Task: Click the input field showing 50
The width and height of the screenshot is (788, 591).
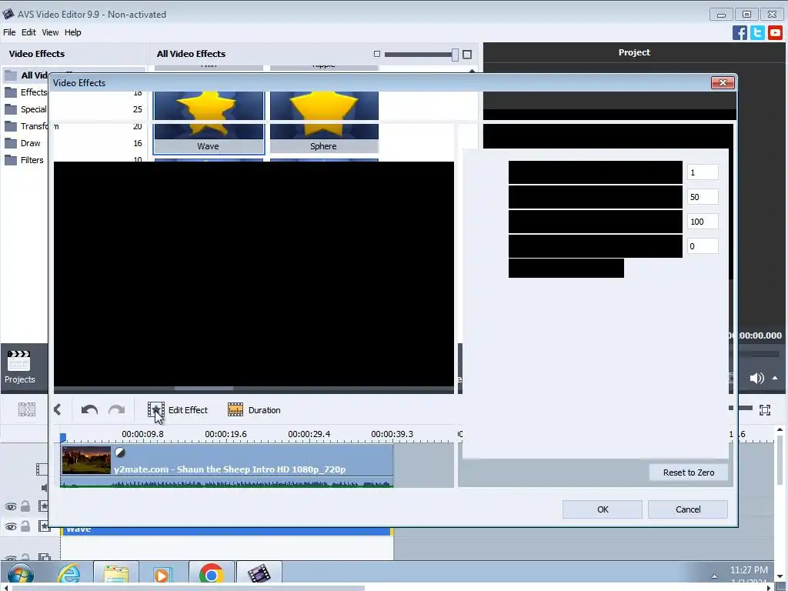Action: click(702, 197)
